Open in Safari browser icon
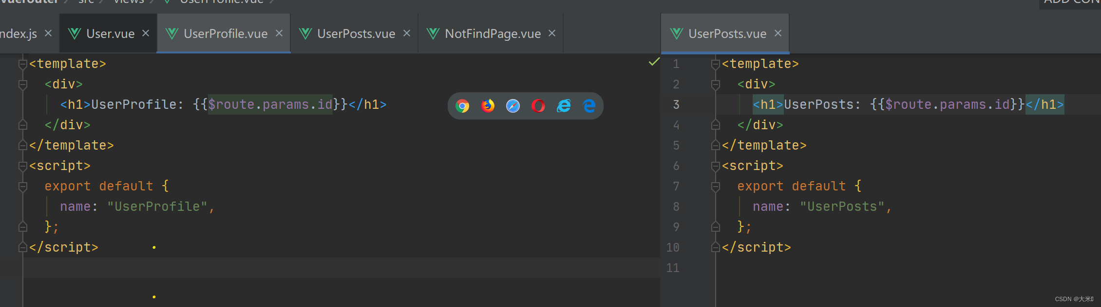The height and width of the screenshot is (307, 1101). [x=513, y=105]
